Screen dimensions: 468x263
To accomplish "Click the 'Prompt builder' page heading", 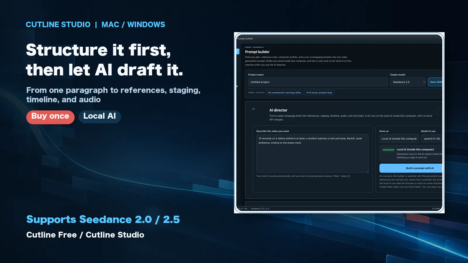I will [257, 52].
